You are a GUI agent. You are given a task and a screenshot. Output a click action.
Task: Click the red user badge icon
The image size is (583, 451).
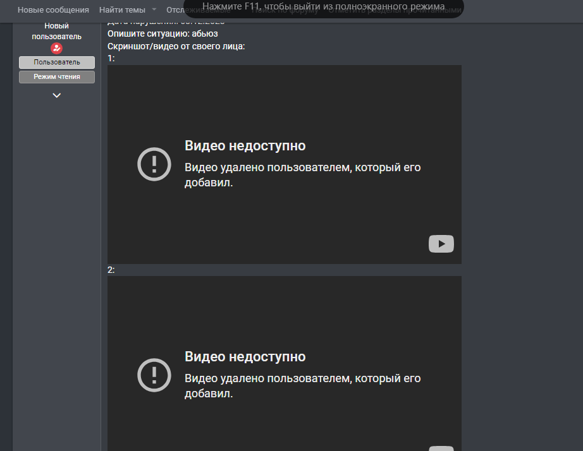[56, 48]
